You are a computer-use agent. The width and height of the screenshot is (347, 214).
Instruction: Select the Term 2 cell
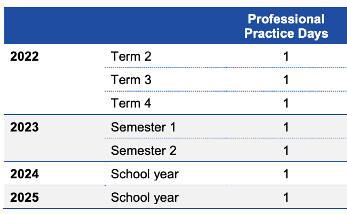131,57
